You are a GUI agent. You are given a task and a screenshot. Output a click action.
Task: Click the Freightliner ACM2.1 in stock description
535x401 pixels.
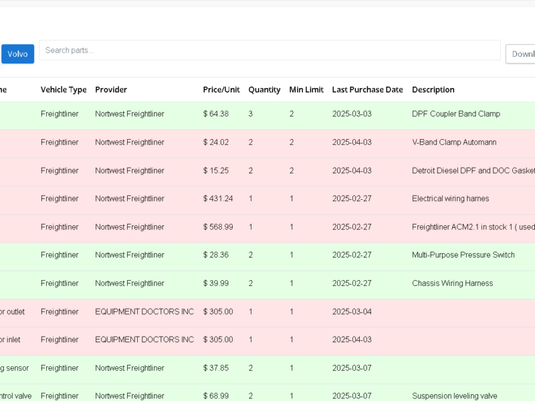point(473,227)
